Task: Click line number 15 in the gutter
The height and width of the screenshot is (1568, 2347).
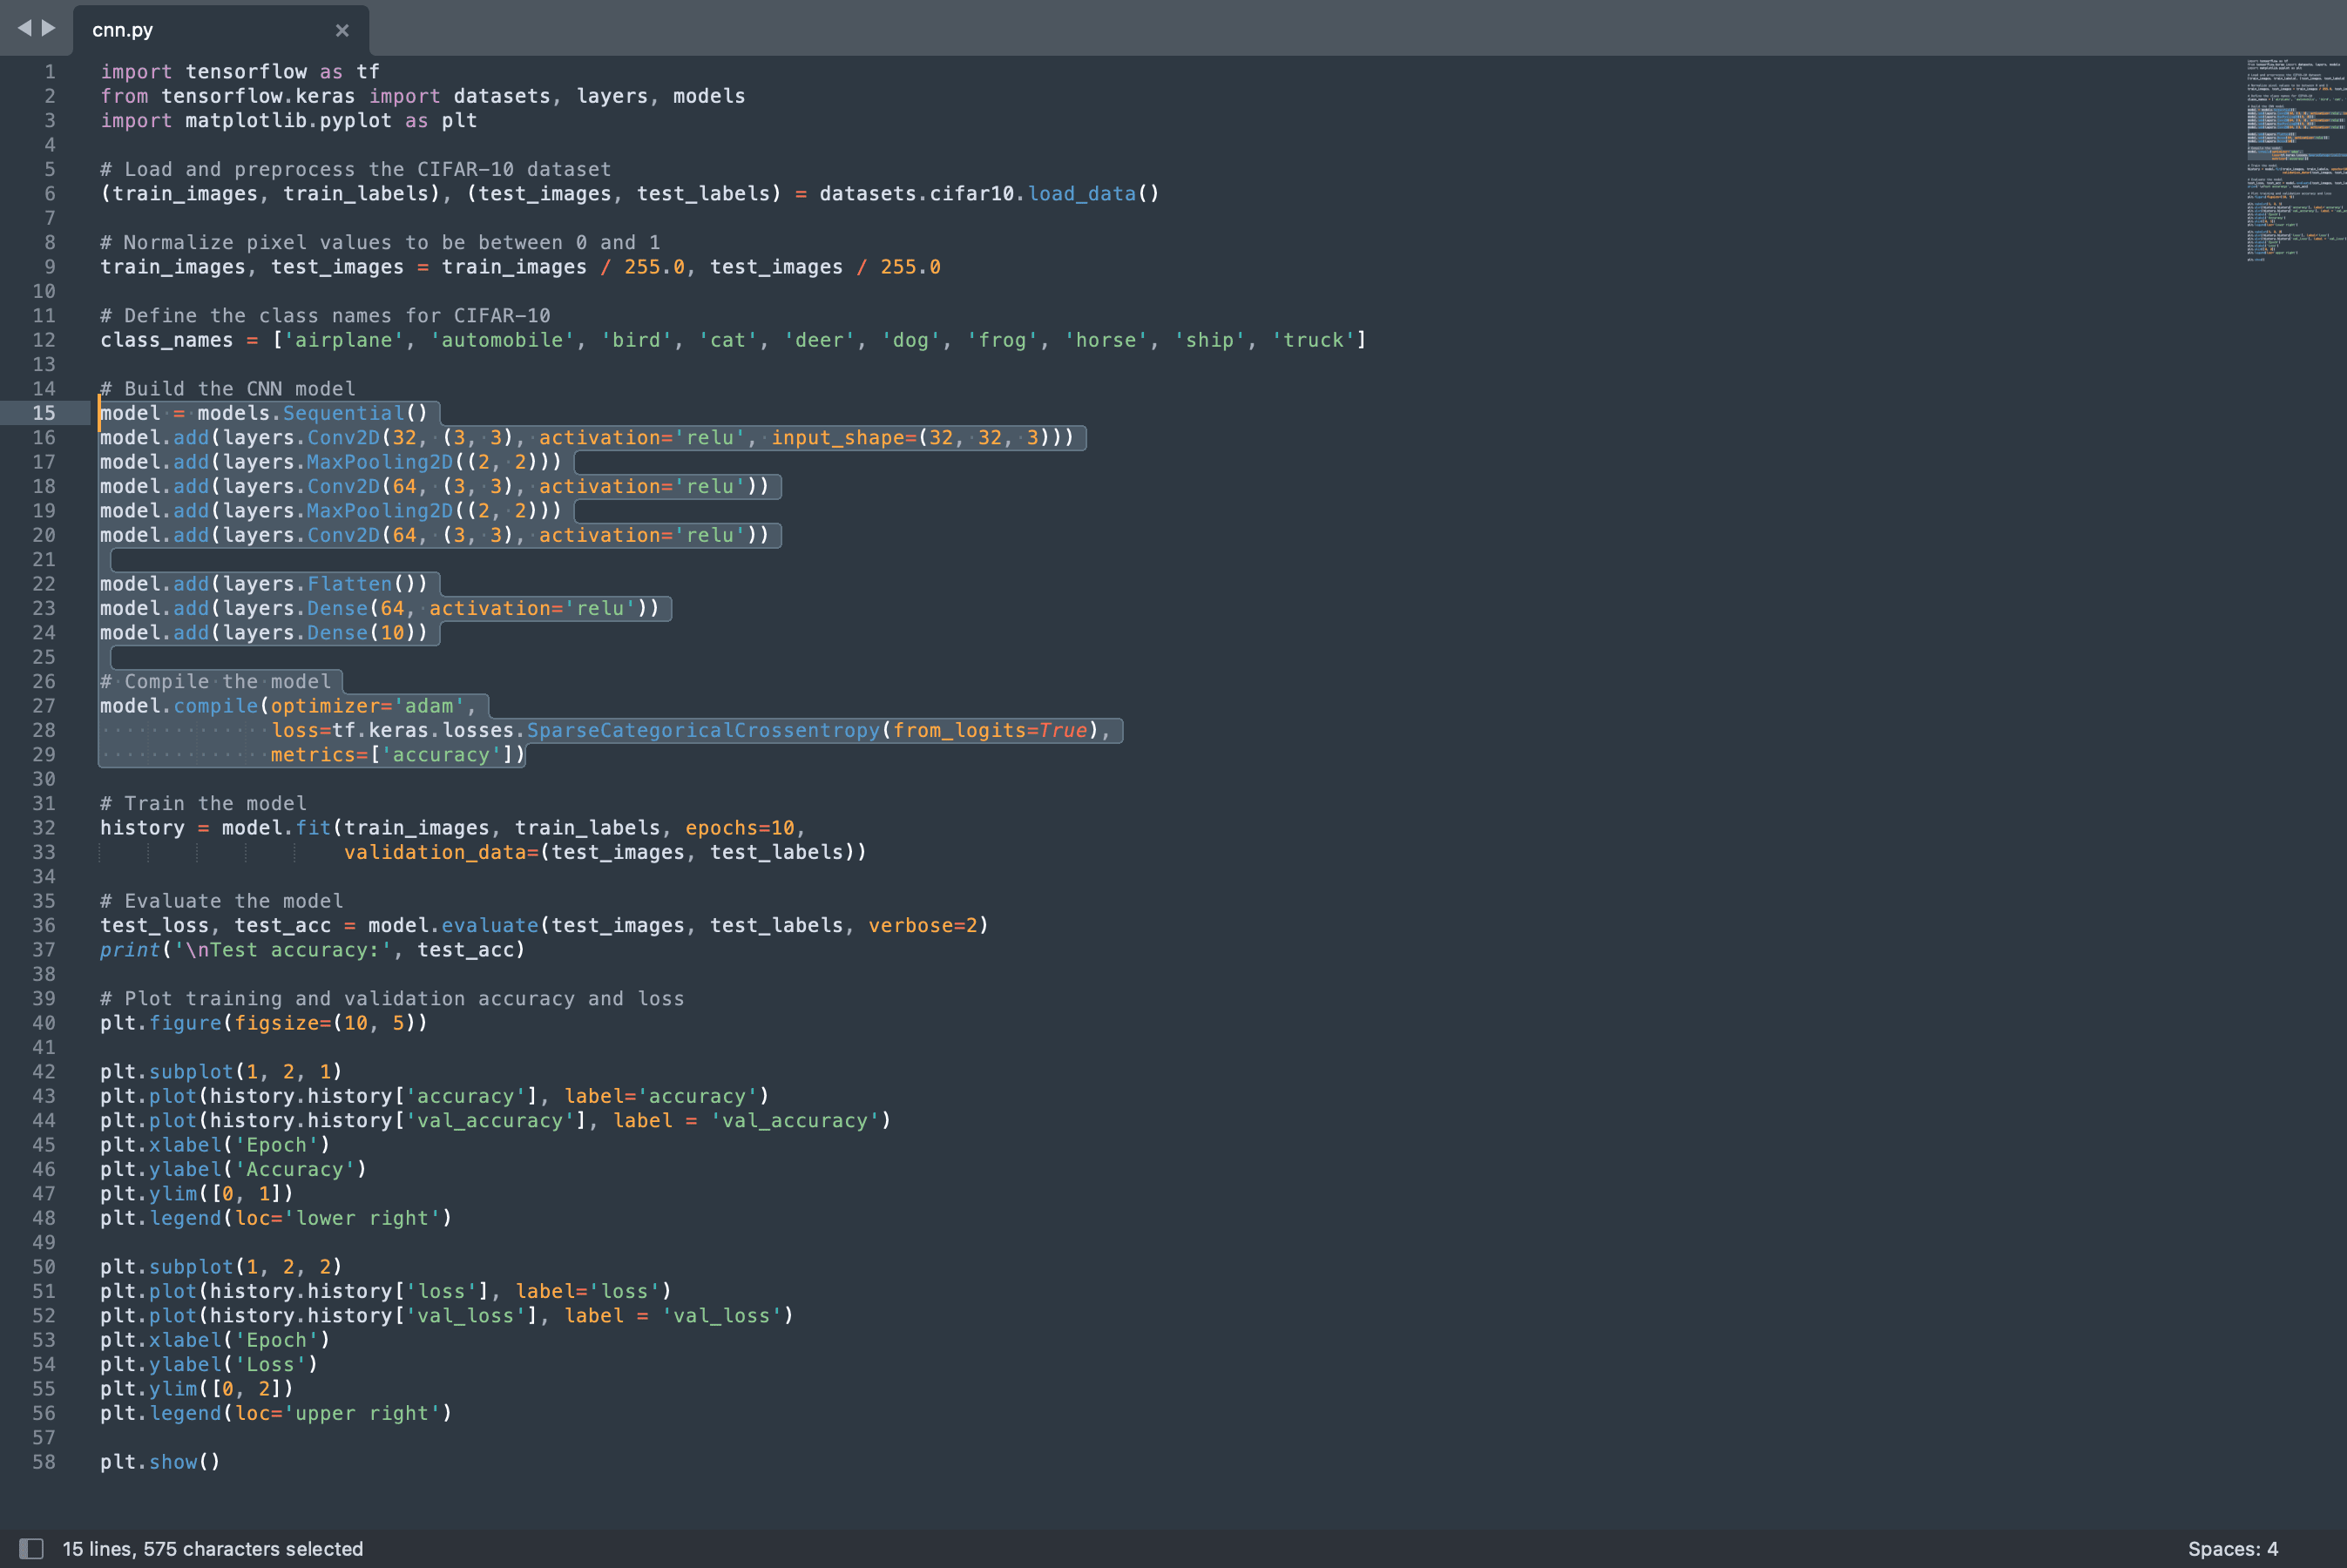Action: (44, 413)
